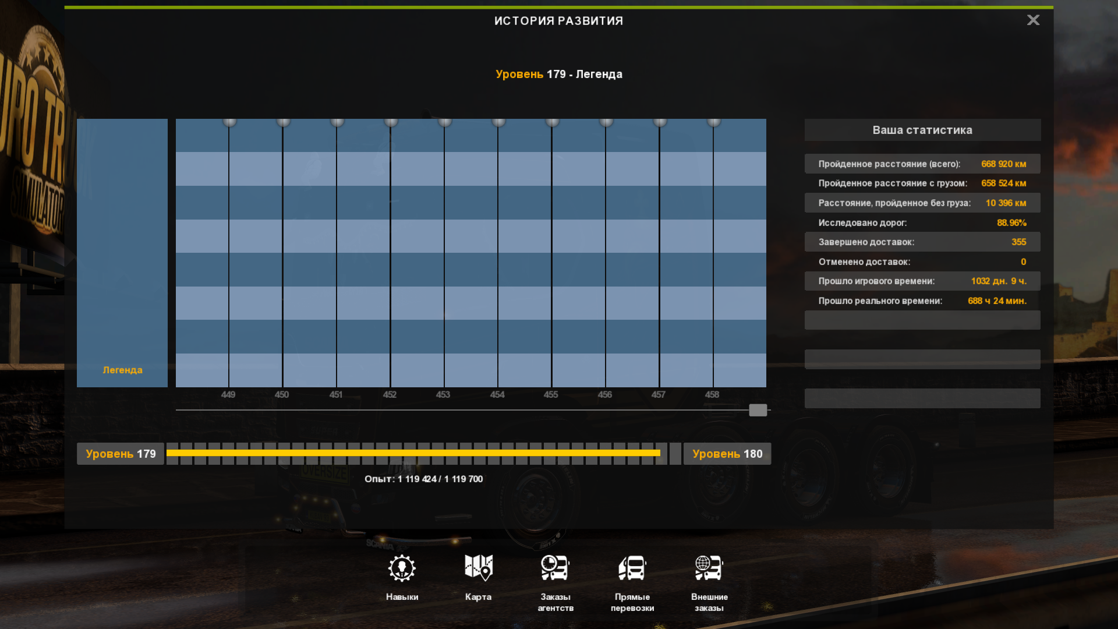
Task: Close the История развития window
Action: click(x=1033, y=20)
